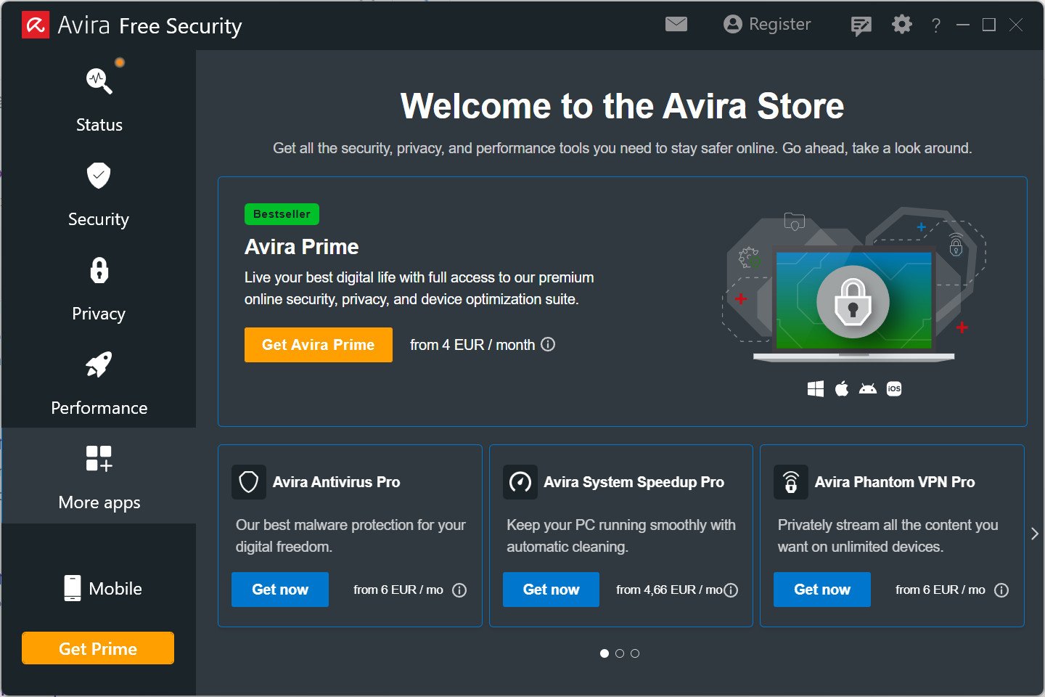Open the feedback chat icon
Screen dimensions: 1045x697
click(861, 26)
